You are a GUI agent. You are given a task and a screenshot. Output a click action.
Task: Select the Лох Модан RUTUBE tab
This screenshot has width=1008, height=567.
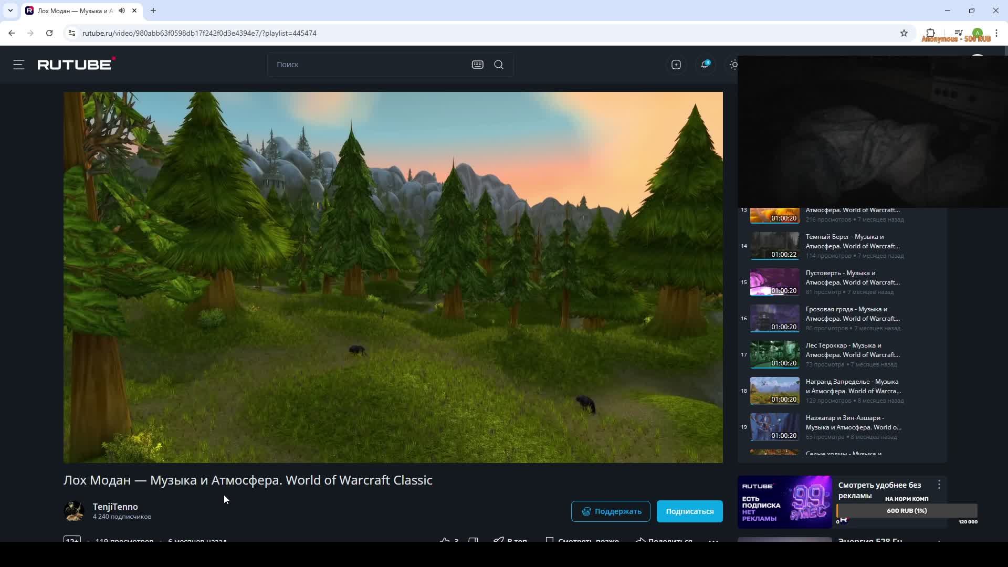coord(73,10)
